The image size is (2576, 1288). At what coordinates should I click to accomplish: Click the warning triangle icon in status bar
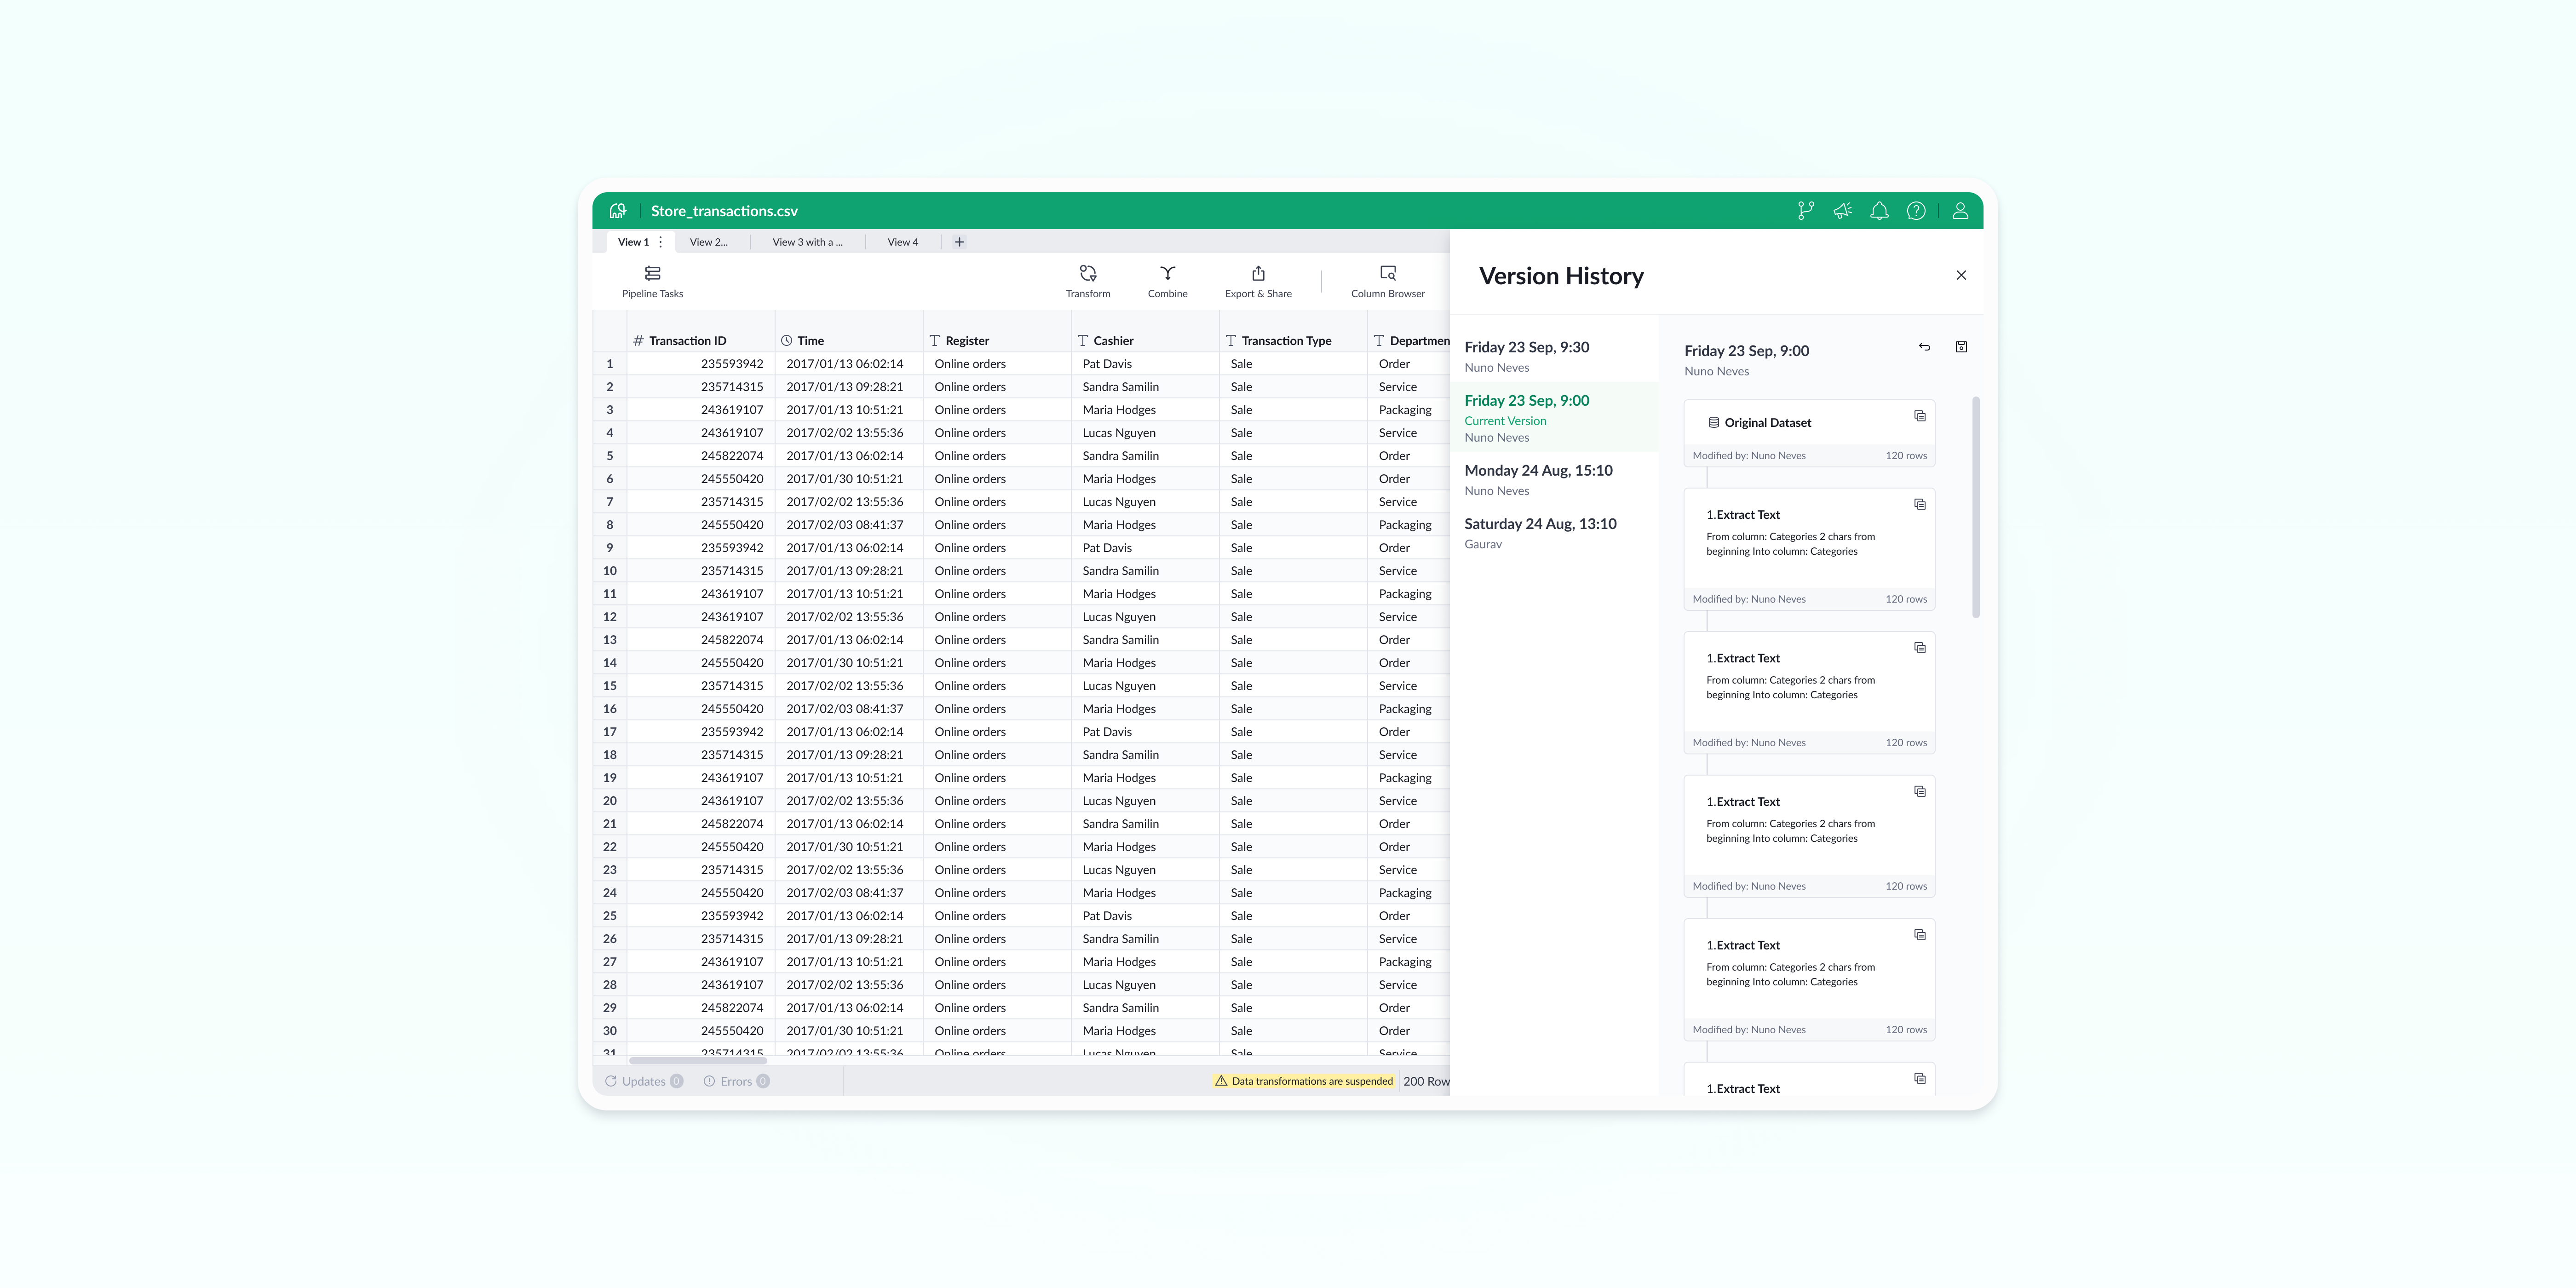(x=1221, y=1081)
